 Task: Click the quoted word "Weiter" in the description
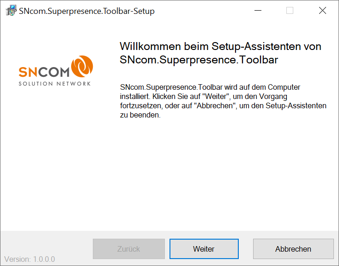coord(216,96)
